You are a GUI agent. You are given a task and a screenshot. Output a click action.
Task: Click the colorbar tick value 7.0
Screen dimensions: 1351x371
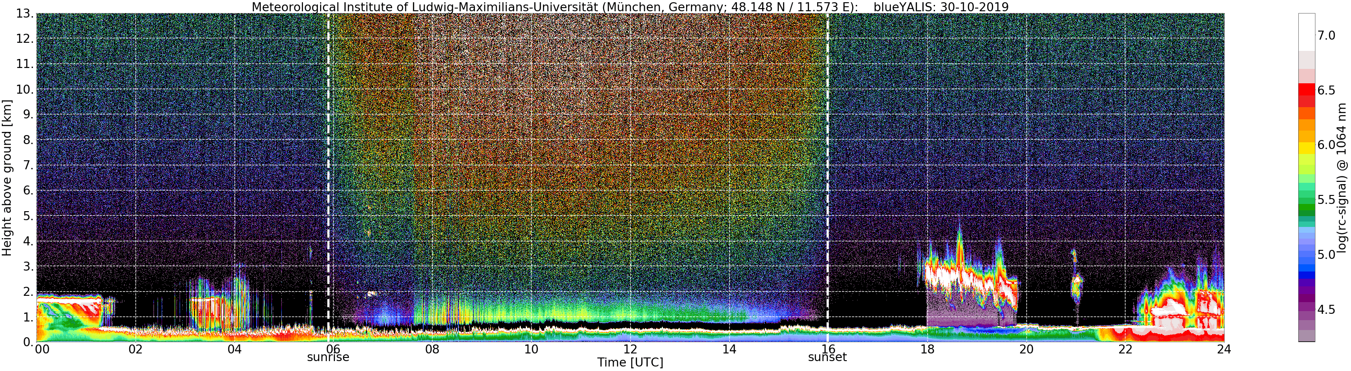coord(1326,36)
